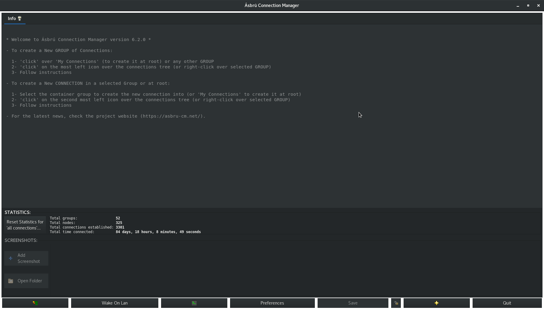The width and height of the screenshot is (544, 310).
Task: Open the connections tree icon on bottom toolbar
Action: [35, 303]
